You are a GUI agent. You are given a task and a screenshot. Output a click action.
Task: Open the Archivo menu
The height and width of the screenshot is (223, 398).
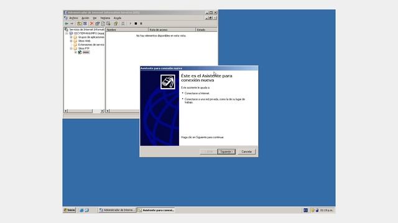point(73,18)
